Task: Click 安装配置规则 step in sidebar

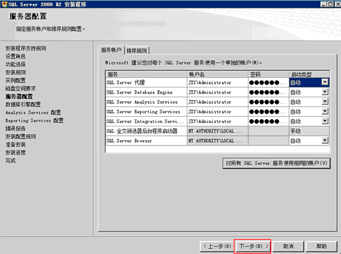Action: (21, 137)
